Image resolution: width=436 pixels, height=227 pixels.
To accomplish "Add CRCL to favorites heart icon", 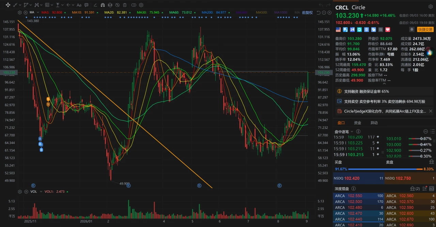I will tap(388, 30).
